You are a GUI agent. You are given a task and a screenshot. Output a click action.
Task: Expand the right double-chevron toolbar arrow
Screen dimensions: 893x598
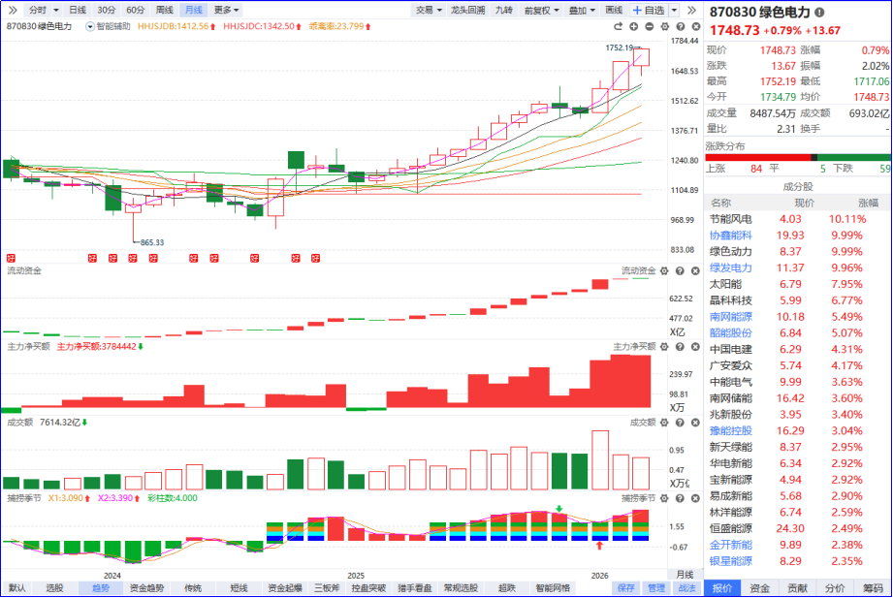(691, 10)
